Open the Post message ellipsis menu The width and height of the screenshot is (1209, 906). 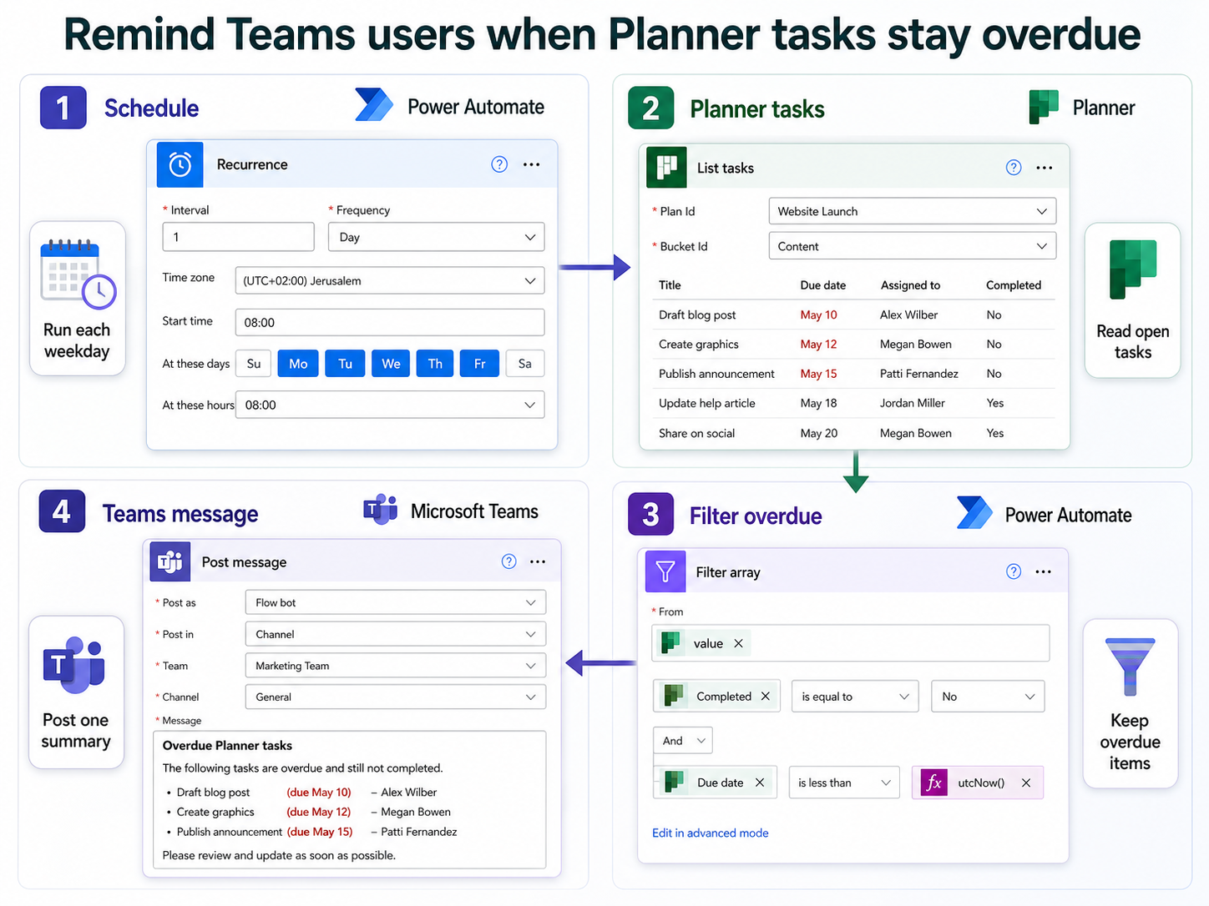coord(538,561)
